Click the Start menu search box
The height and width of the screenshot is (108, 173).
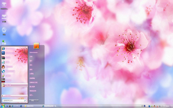coord(14,101)
